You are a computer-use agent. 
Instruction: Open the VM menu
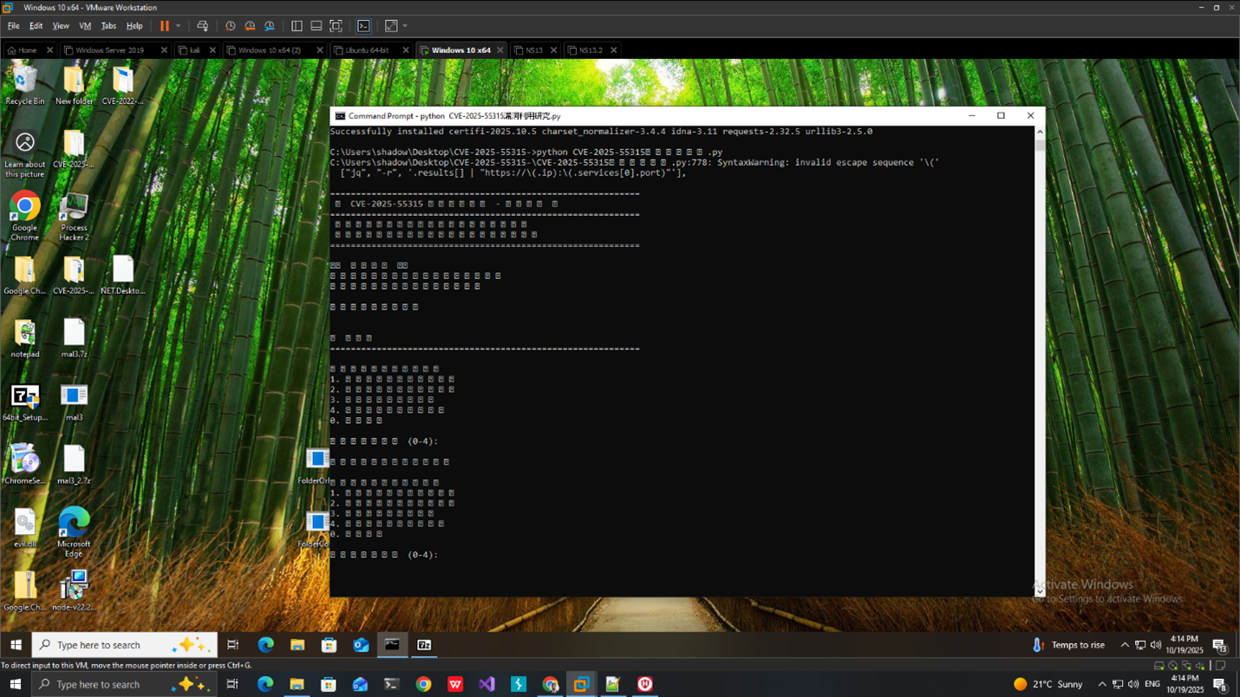(x=85, y=26)
